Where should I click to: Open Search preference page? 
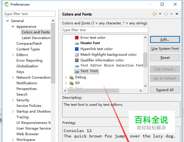[22, 94]
